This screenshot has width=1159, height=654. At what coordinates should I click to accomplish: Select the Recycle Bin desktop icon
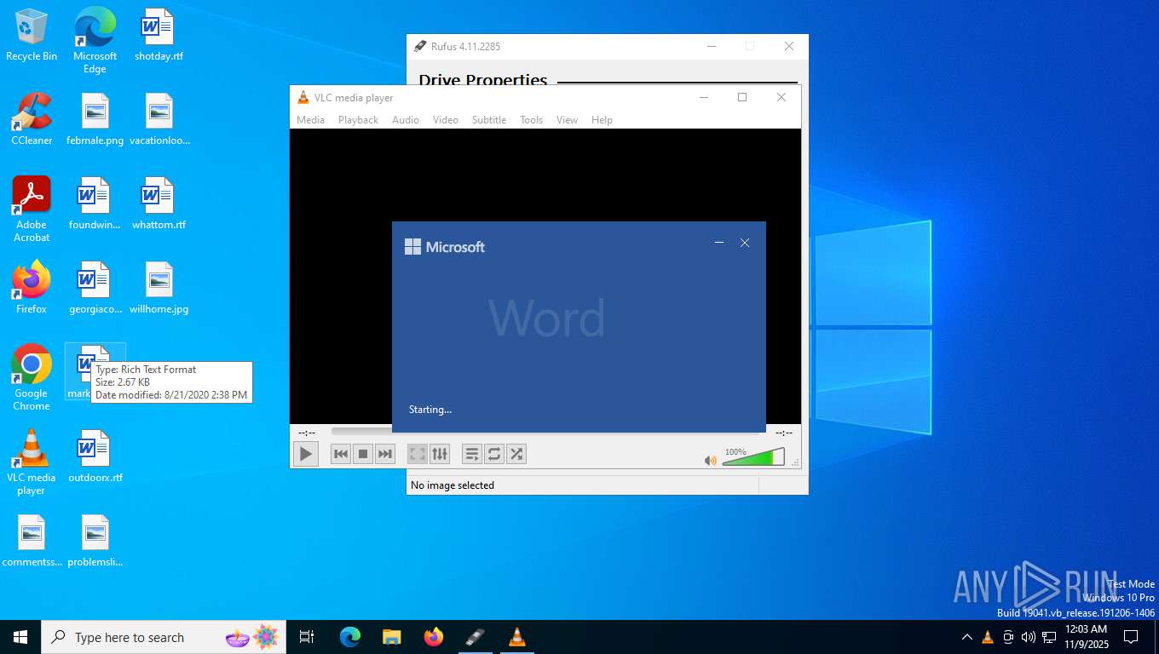[32, 36]
